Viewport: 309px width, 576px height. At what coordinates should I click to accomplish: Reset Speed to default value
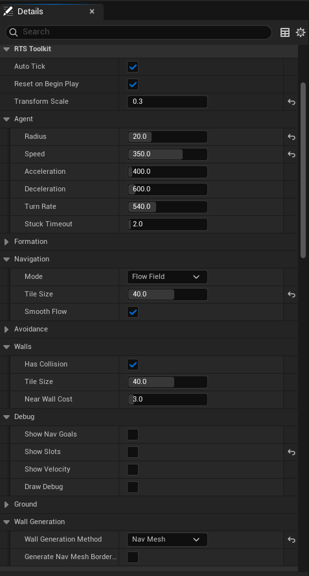(x=292, y=154)
